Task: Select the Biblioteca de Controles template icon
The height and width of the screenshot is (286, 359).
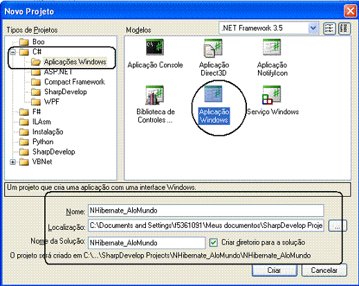Action: pos(155,95)
